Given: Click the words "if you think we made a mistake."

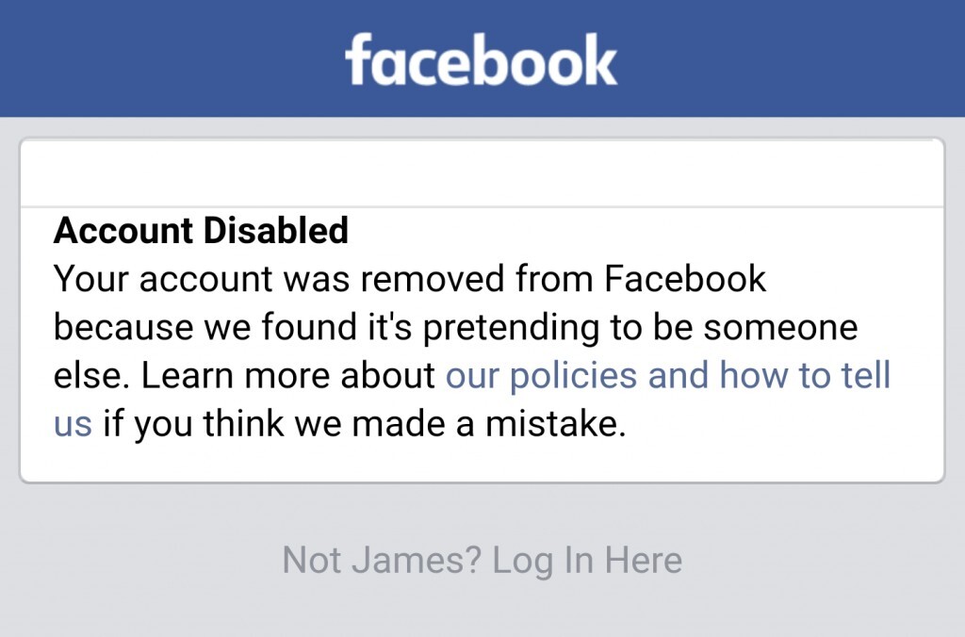Looking at the screenshot, I should tap(364, 425).
